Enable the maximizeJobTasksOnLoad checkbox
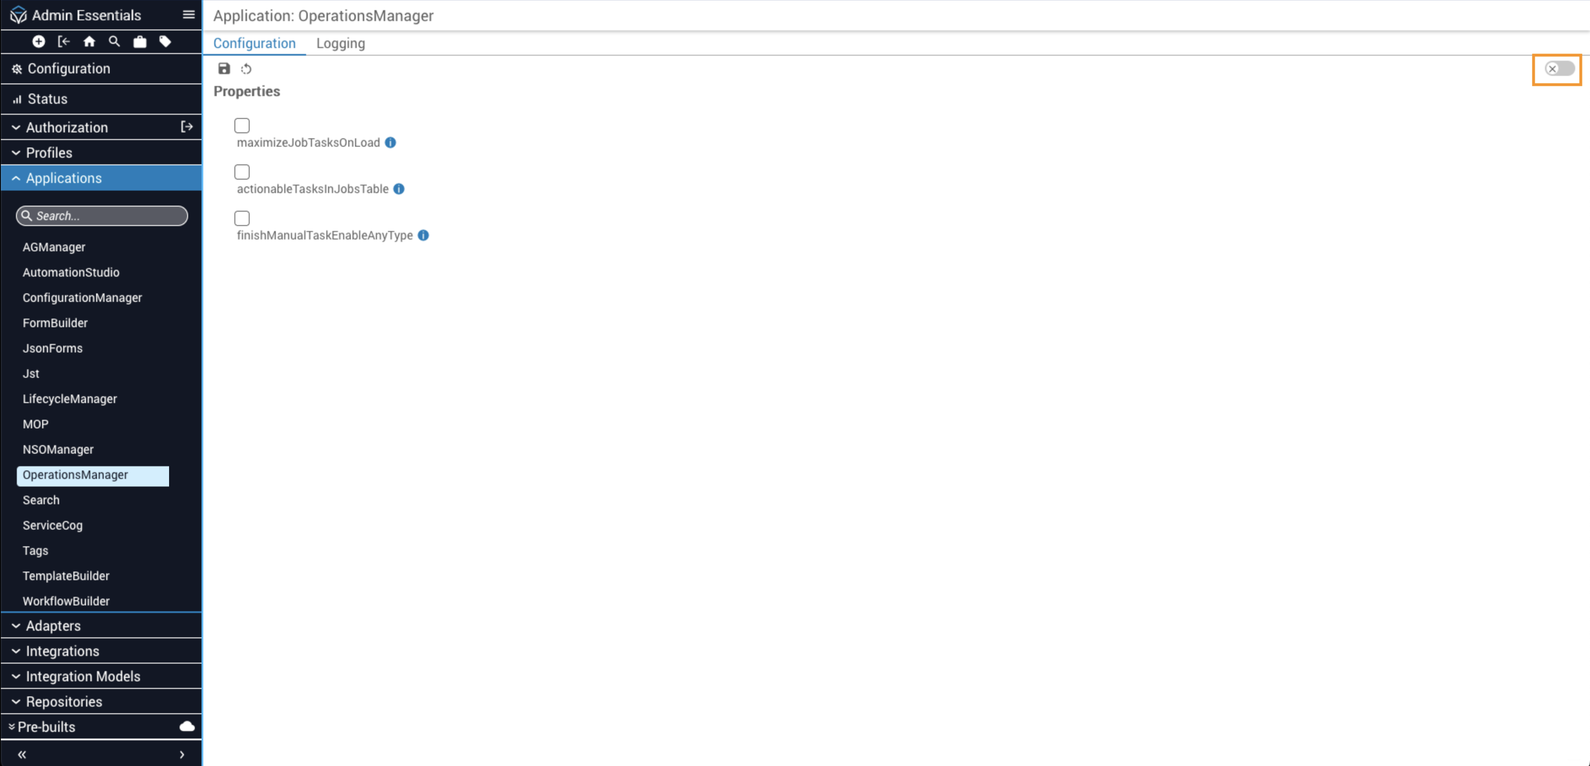The height and width of the screenshot is (766, 1590). (242, 126)
